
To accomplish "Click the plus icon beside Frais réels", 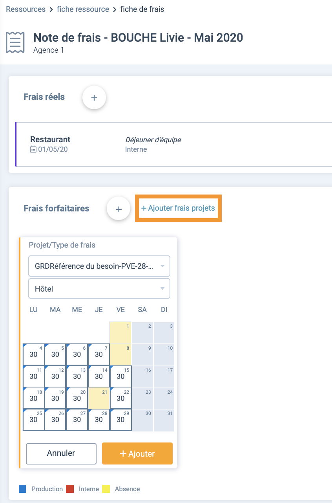I will [x=94, y=97].
